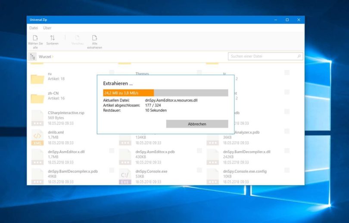Click the greyed-out Vorschau preview icon
The height and width of the screenshot is (223, 349).
(77, 38)
